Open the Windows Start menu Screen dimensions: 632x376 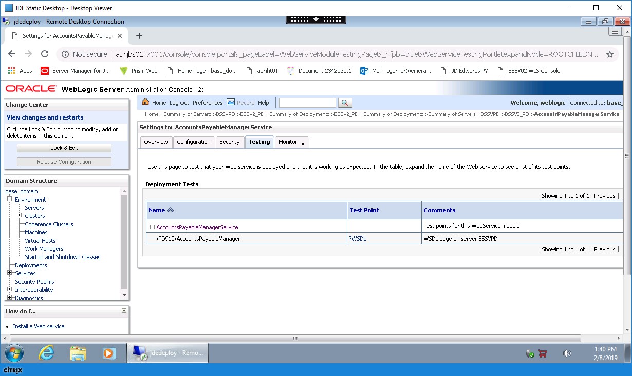point(15,353)
